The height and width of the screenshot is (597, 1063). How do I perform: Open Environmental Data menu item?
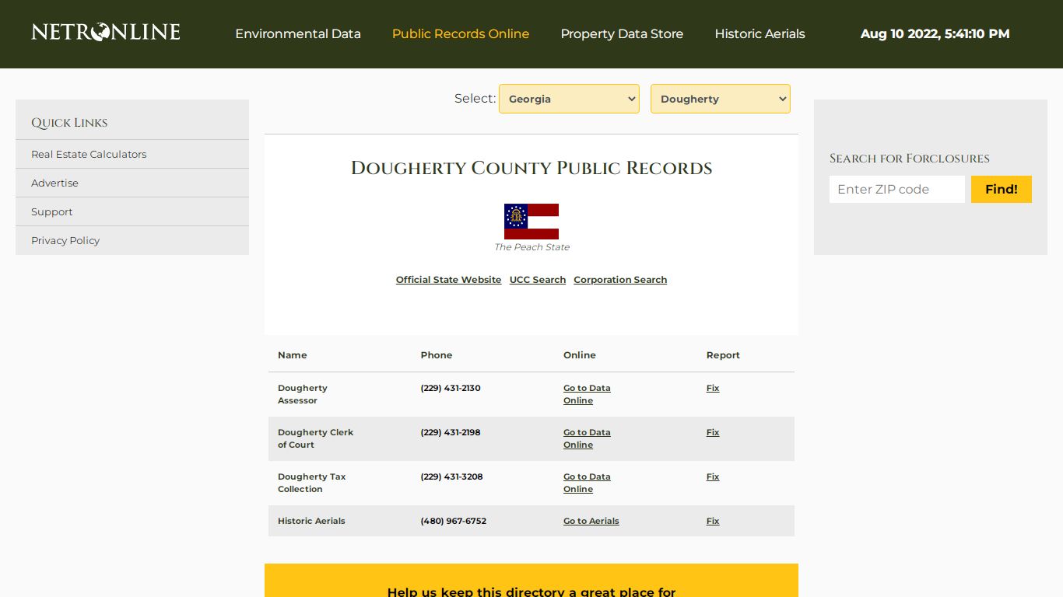(x=298, y=34)
